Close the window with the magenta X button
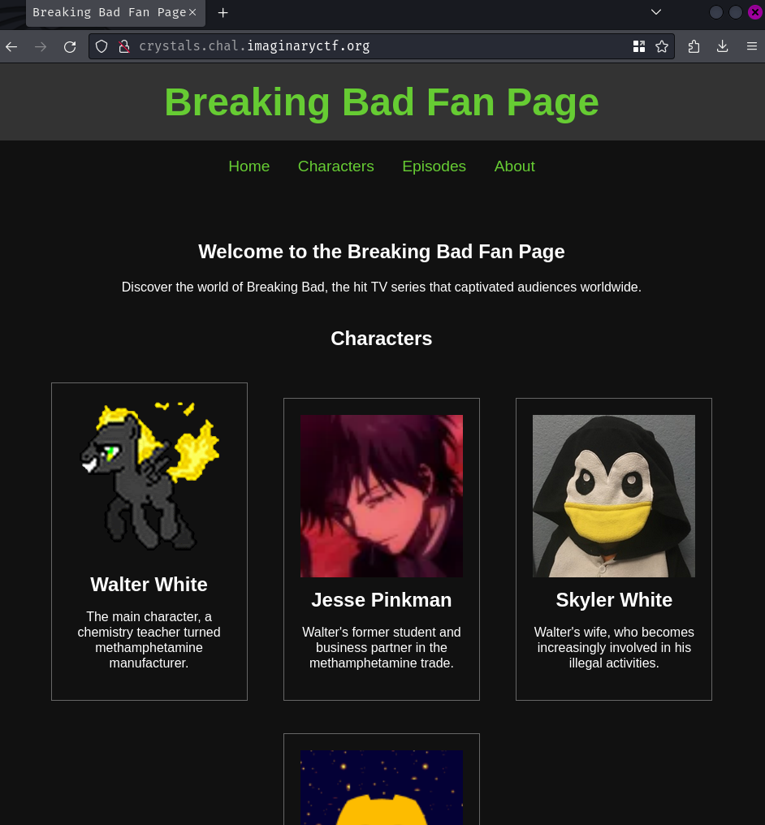Screen dimensions: 765x825 pos(755,12)
